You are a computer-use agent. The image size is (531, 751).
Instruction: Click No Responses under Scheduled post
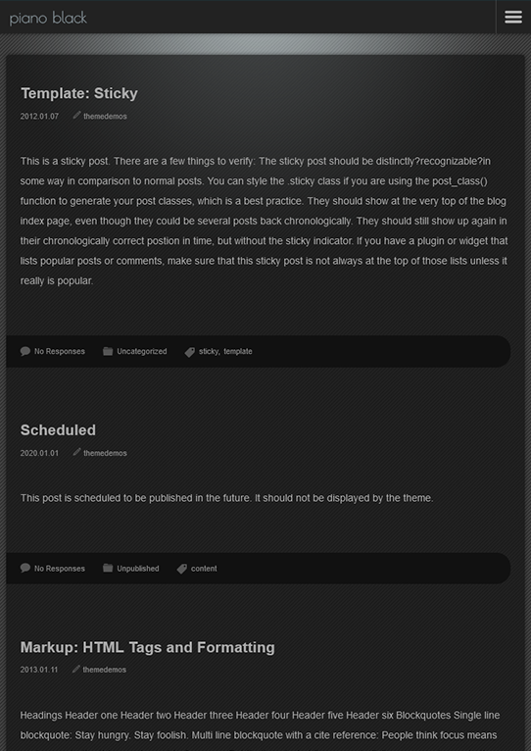60,569
